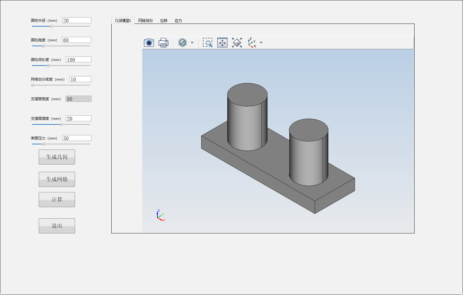Screen dimensions: 463x295
Task: Click the label 圆柱半径 (mm)
Action: [x=44, y=21]
